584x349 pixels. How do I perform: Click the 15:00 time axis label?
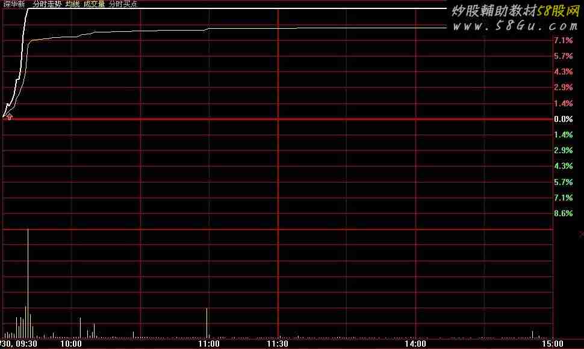point(553,344)
